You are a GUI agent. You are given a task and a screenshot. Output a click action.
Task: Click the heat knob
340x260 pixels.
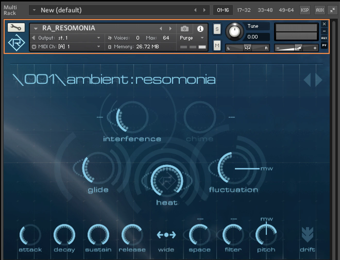(167, 181)
